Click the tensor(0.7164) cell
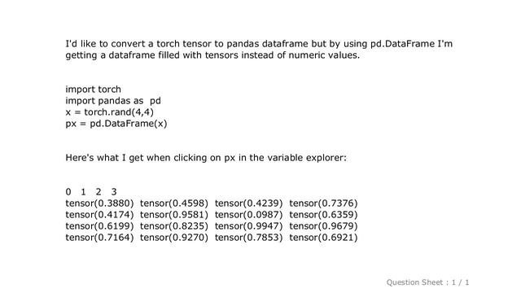Image resolution: width=521 pixels, height=293 pixels. point(99,238)
